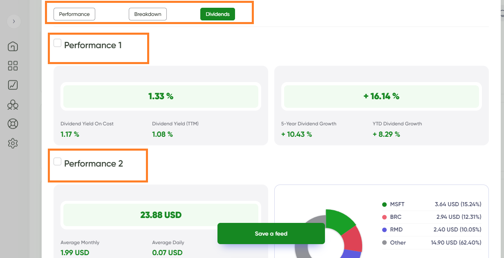The height and width of the screenshot is (258, 504).
Task: Switch to the Breakdown tab
Action: tap(148, 14)
